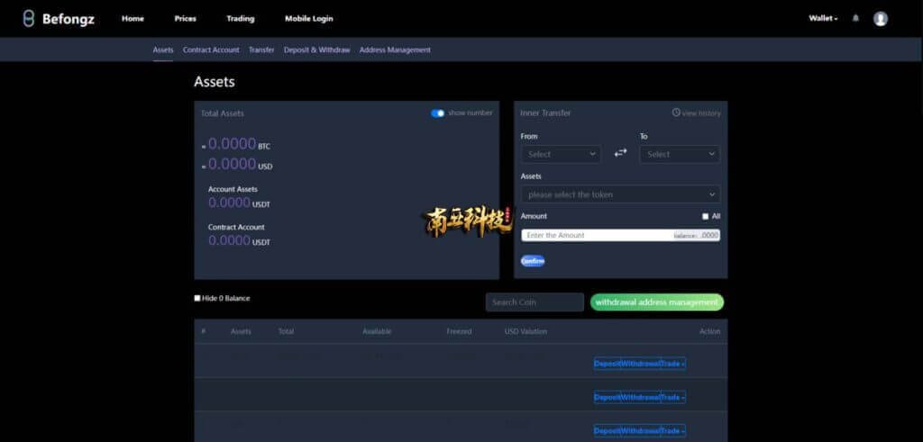
Task: Click withdrawal address management button
Action: [x=657, y=302]
